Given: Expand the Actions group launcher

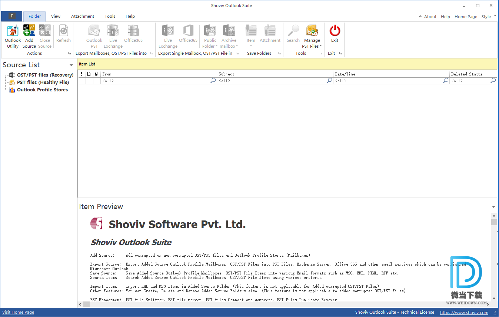Looking at the screenshot, I should (69, 53).
